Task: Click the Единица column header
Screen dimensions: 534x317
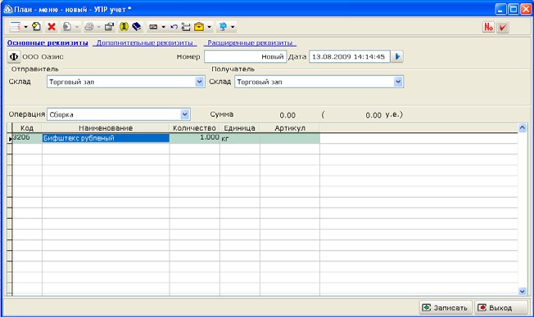Action: tap(239, 128)
